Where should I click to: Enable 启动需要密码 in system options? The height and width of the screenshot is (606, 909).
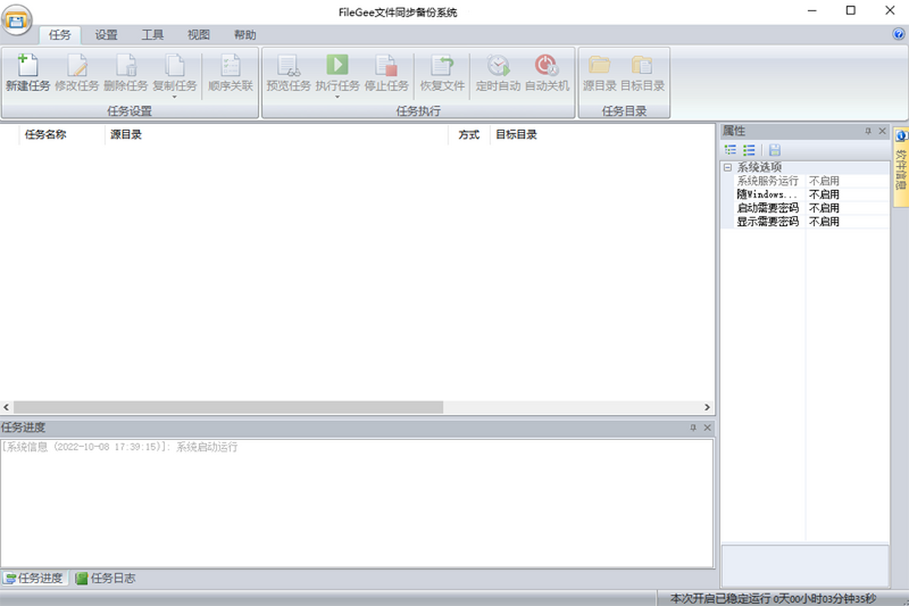point(824,208)
